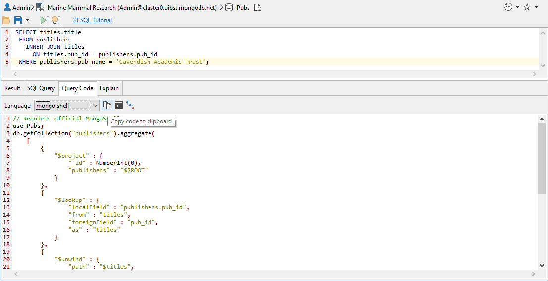The image size is (548, 281).
Task: Click the Language label
Action: click(18, 106)
